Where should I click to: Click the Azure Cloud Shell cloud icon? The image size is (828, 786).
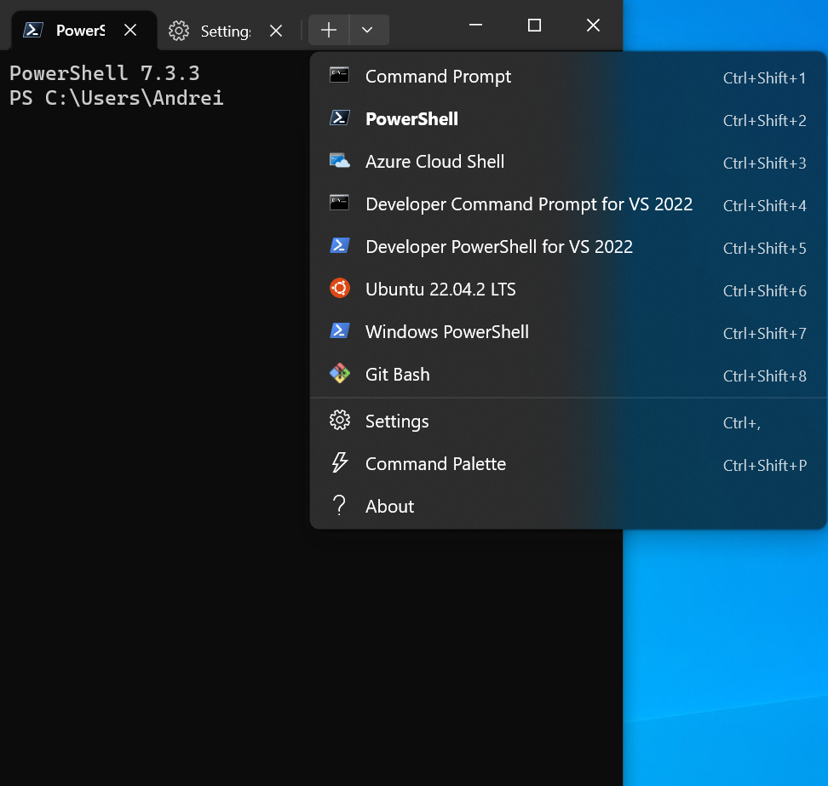pos(339,160)
